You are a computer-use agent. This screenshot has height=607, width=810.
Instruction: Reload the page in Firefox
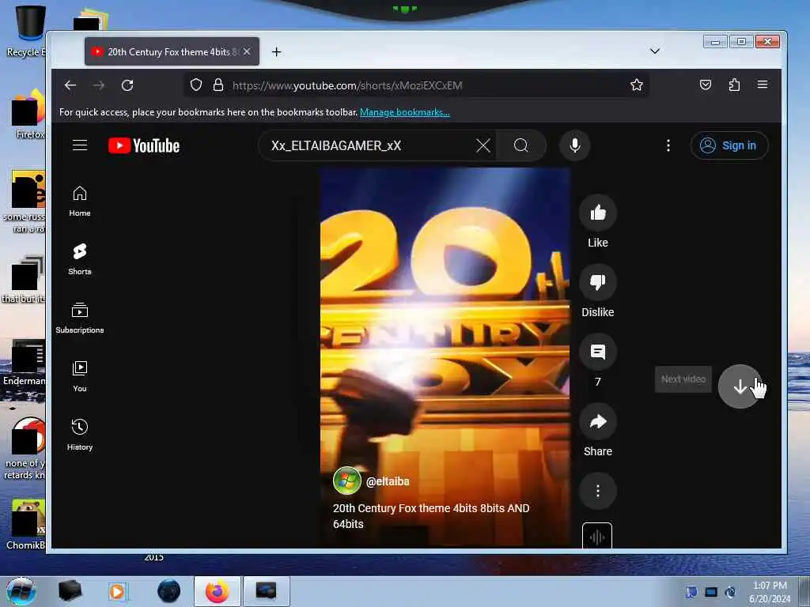[x=127, y=85]
